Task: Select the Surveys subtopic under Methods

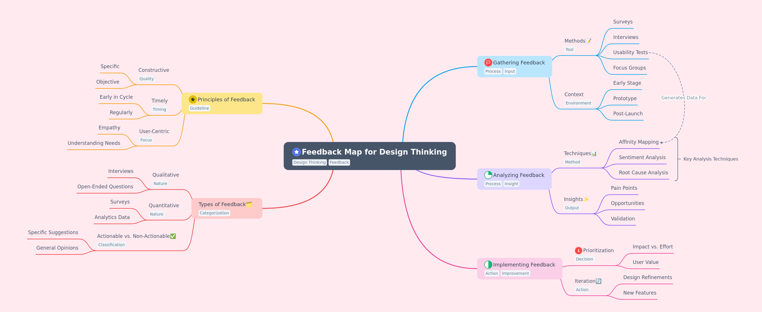Action: (x=623, y=22)
